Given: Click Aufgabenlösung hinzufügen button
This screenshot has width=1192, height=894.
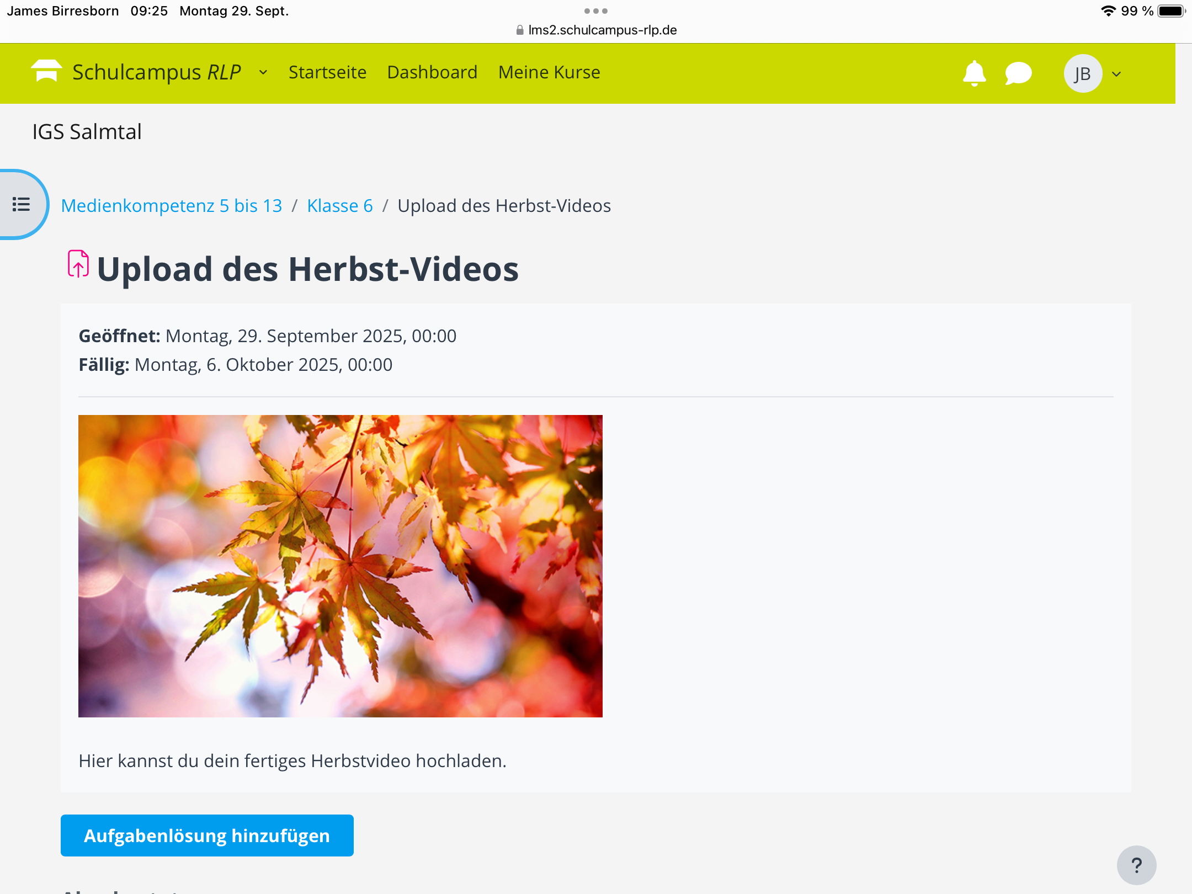Looking at the screenshot, I should tap(207, 836).
